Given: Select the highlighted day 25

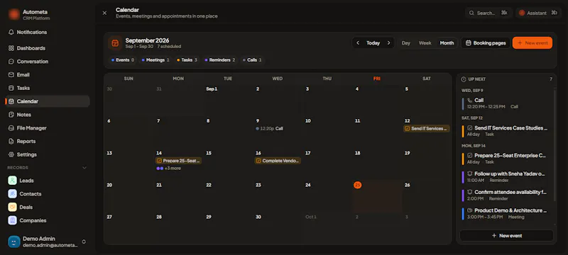Looking at the screenshot, I should 358,185.
